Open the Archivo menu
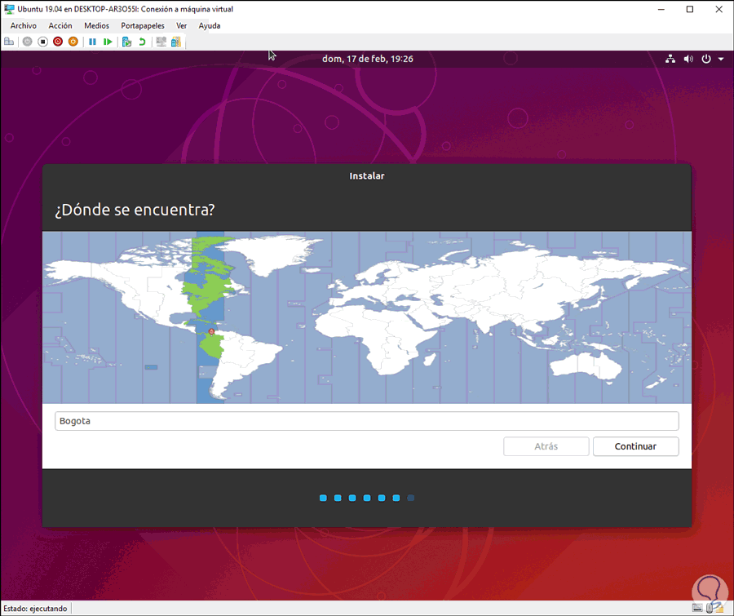The image size is (734, 616). 24,26
